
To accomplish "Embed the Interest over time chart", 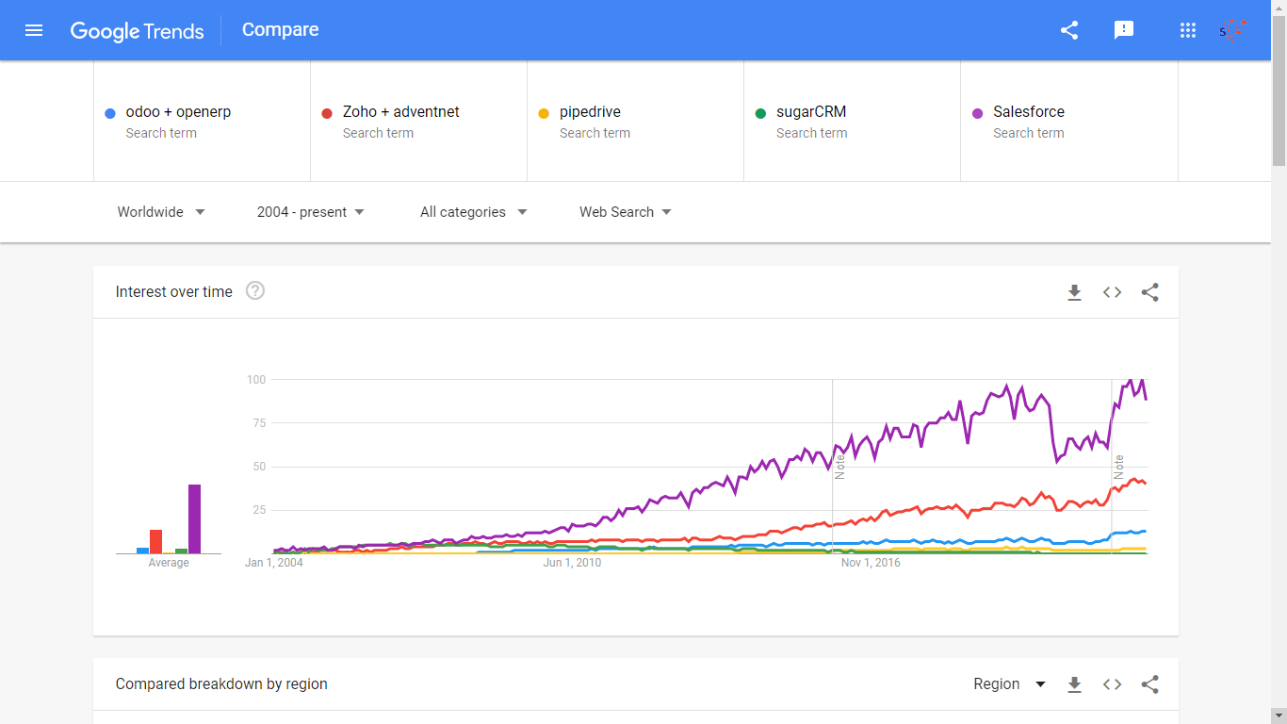I will click(x=1113, y=292).
